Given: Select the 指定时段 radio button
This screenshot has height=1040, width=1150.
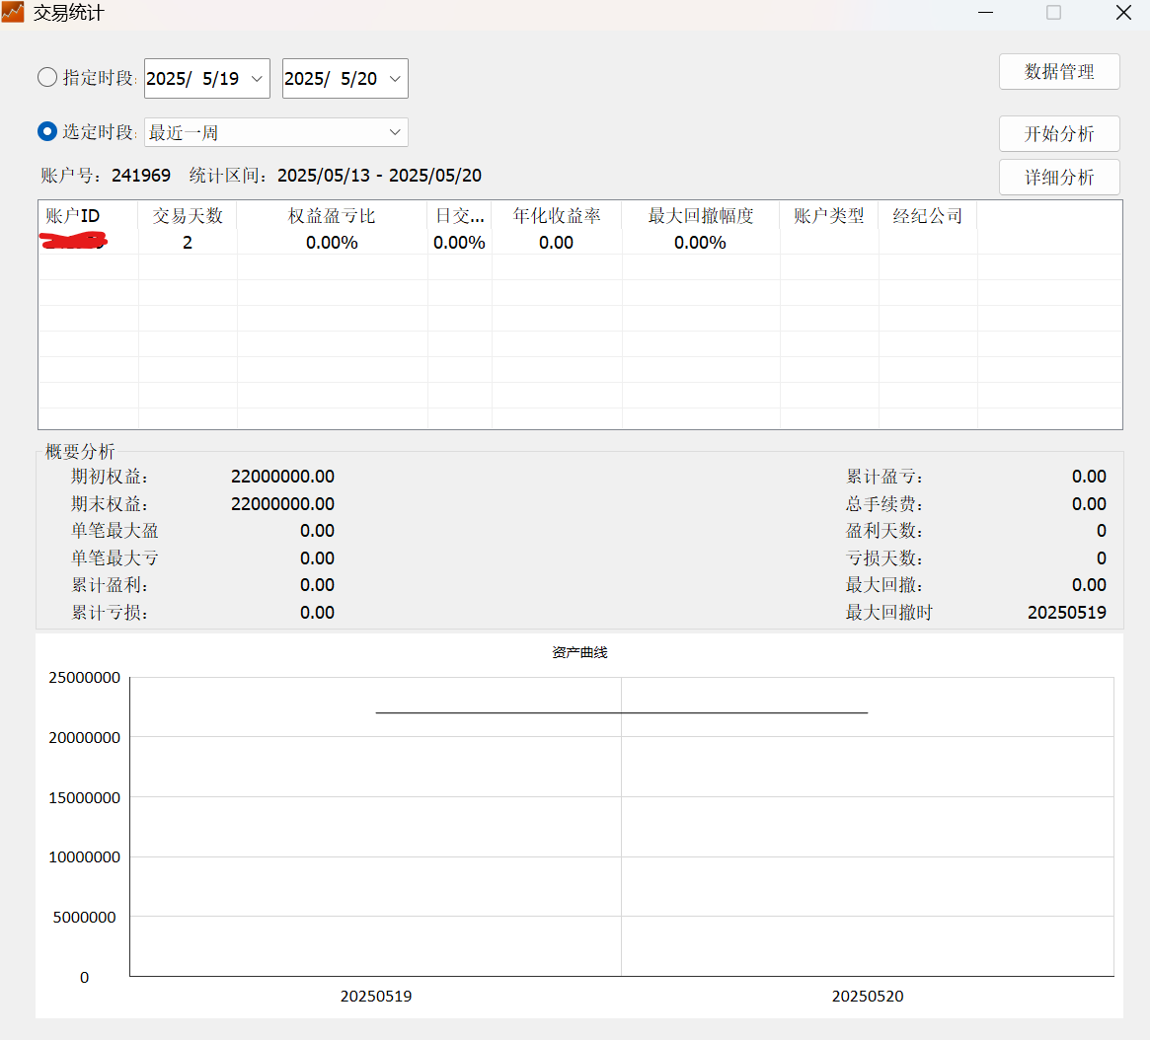Looking at the screenshot, I should [x=47, y=78].
